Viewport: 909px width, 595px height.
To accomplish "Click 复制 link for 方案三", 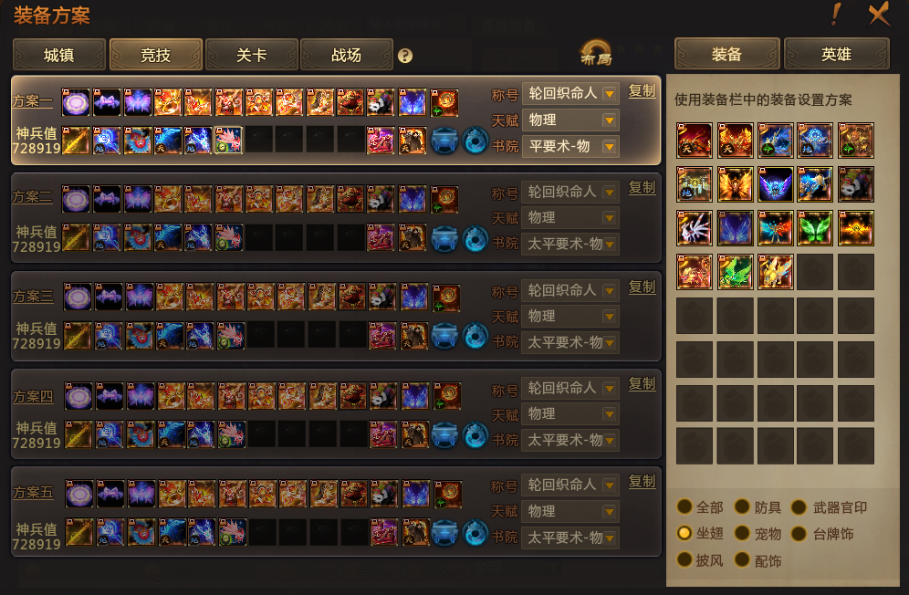I will click(642, 287).
